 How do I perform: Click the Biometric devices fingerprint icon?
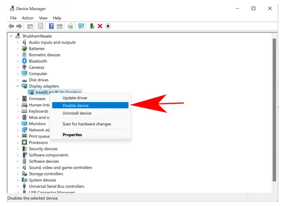tap(24, 55)
